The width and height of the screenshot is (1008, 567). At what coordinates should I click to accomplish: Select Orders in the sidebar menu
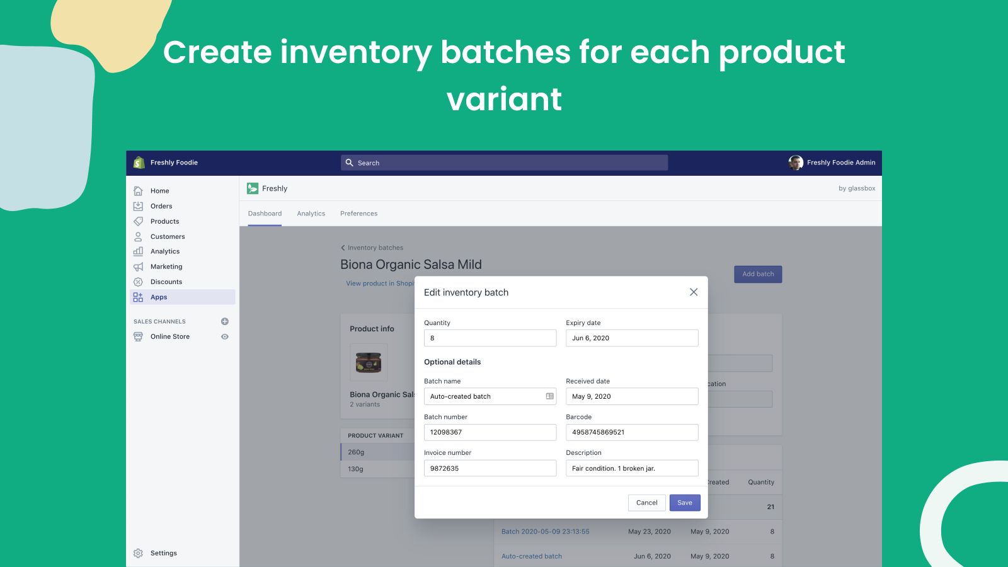click(161, 206)
